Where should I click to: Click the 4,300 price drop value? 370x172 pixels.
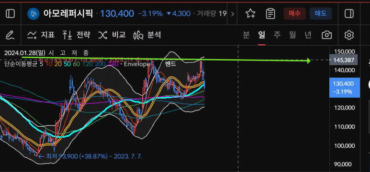[181, 14]
